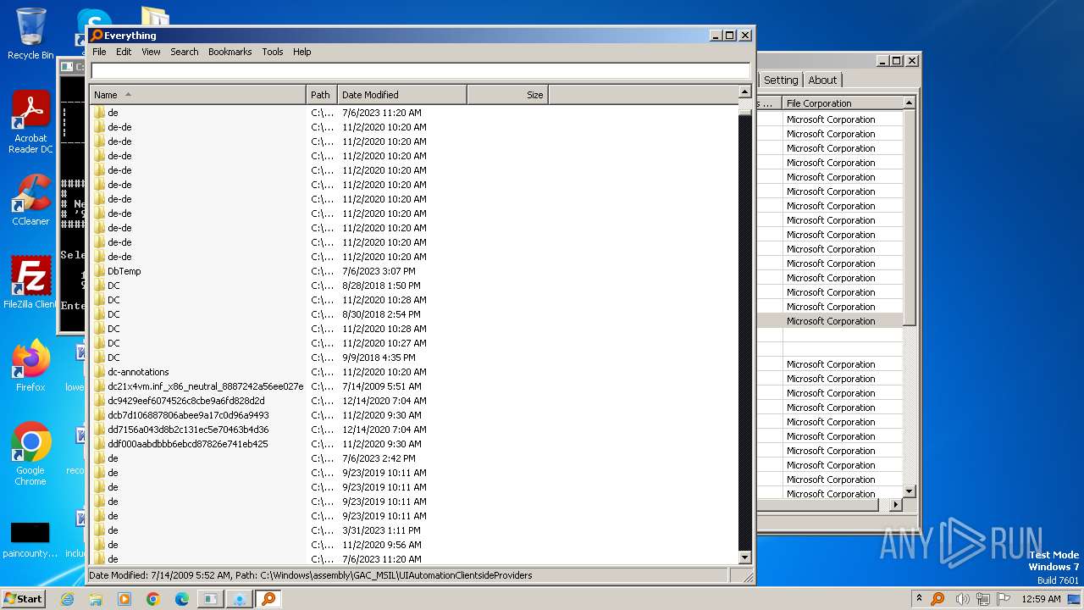Select the paincounty desktop file icon
This screenshot has width=1084, height=610.
pos(30,539)
